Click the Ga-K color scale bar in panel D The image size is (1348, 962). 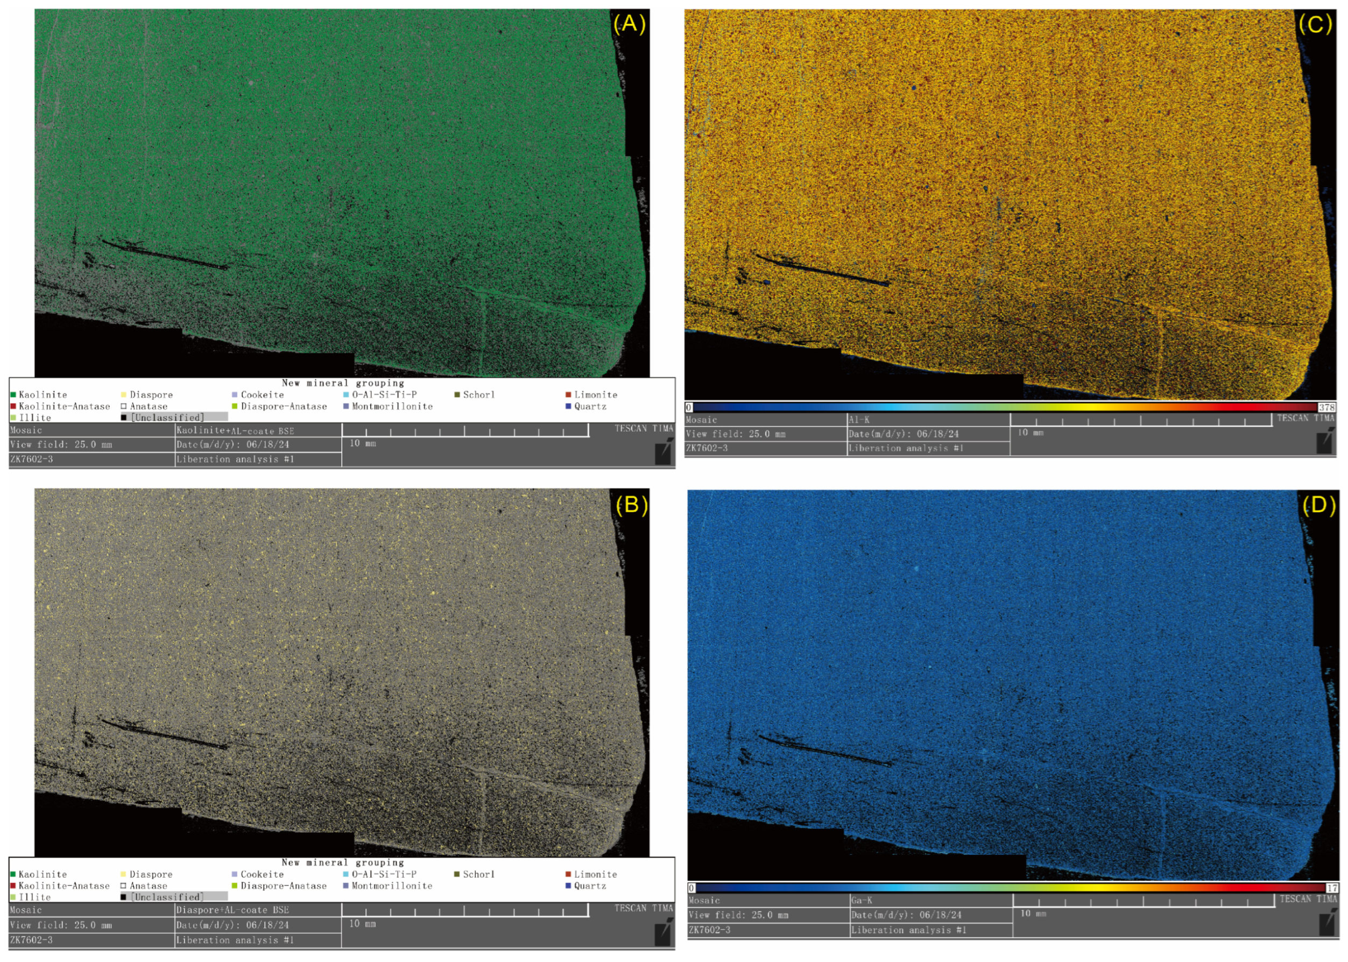tap(1010, 888)
